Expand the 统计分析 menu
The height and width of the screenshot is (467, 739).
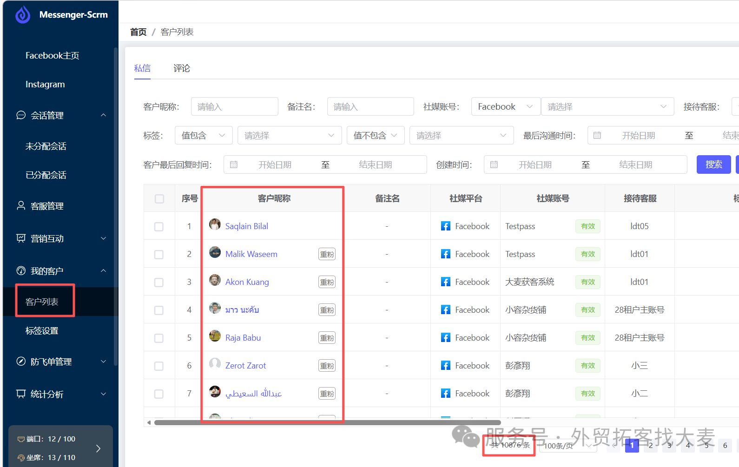coord(104,394)
